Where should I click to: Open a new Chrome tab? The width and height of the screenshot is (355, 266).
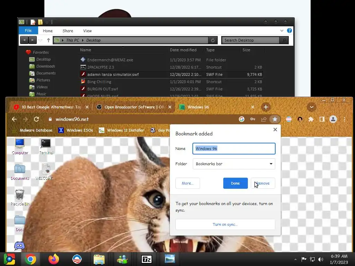(266, 107)
